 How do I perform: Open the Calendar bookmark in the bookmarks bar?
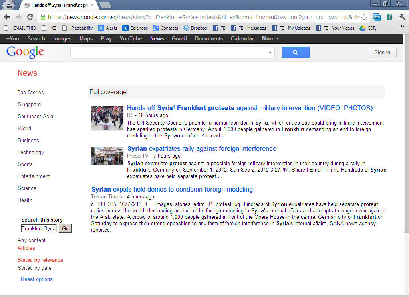[x=135, y=28]
